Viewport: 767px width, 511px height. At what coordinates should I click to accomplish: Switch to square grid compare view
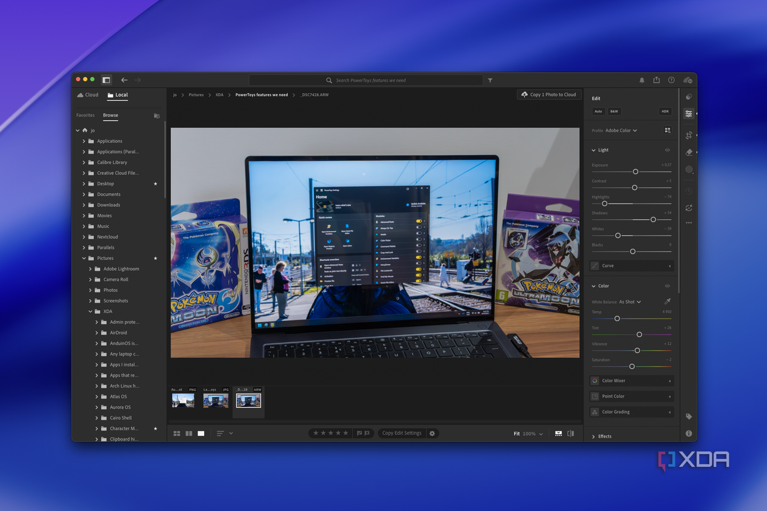pos(189,434)
